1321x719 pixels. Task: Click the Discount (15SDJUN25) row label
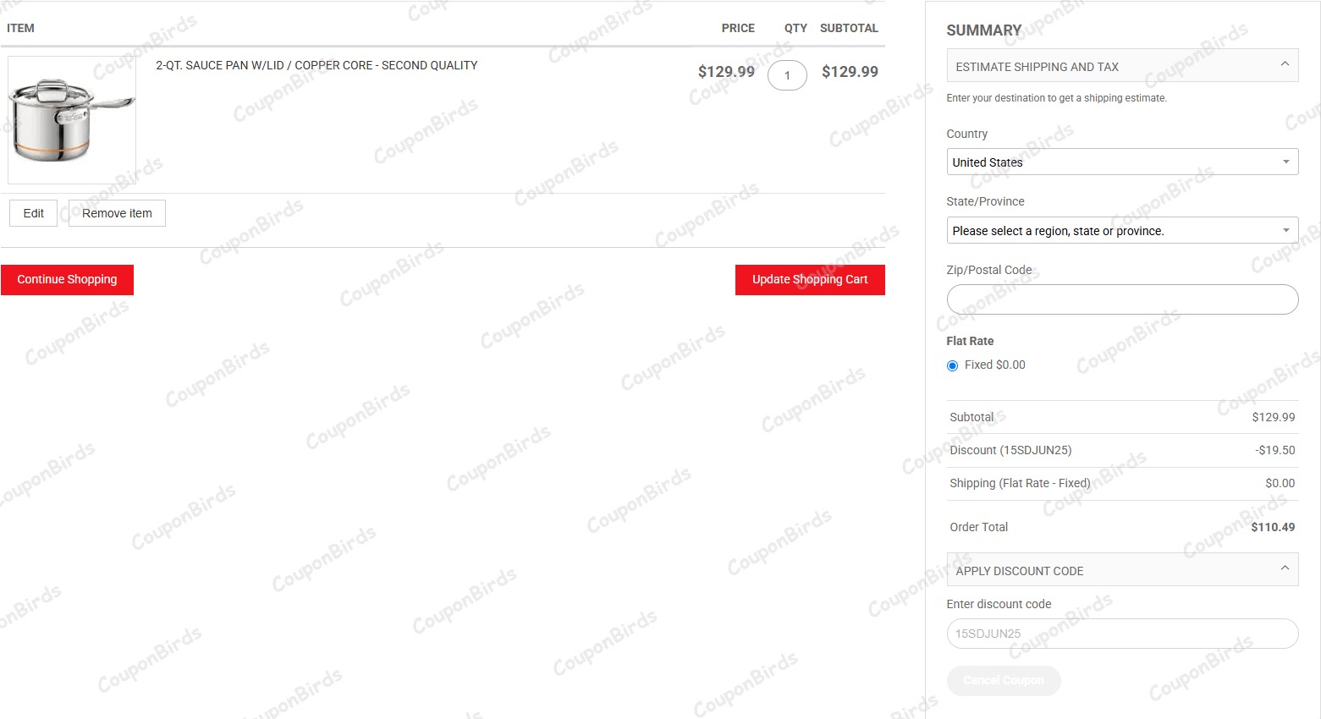1010,450
